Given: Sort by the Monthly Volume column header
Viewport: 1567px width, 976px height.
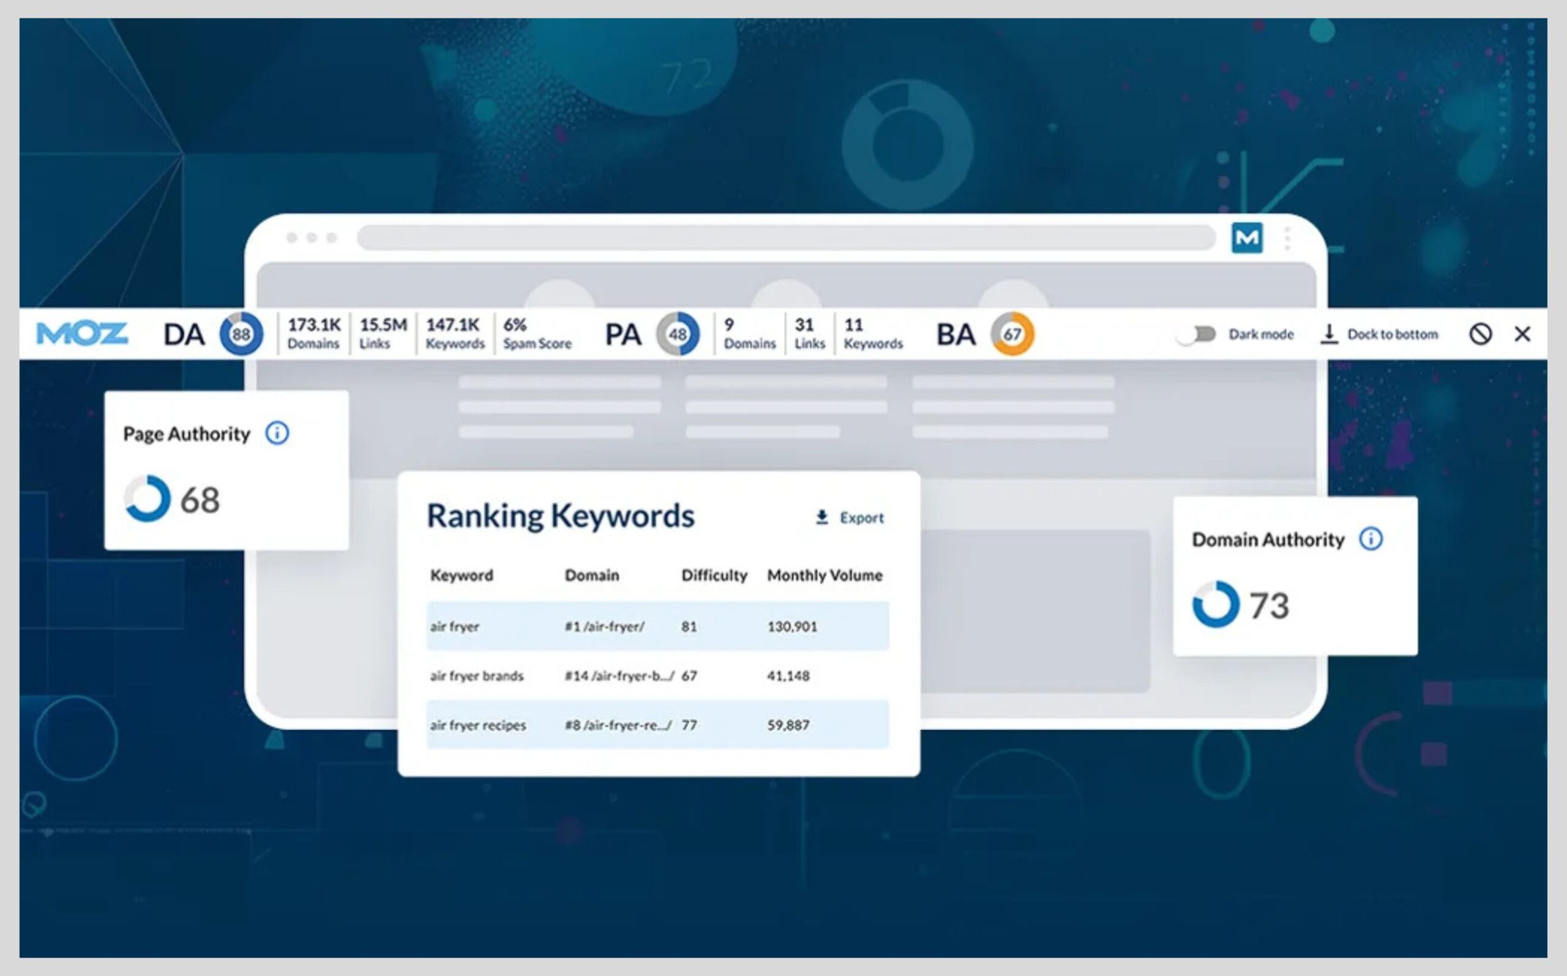Looking at the screenshot, I should click(x=825, y=575).
